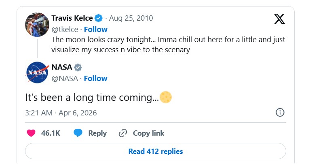The image size is (310, 164).
Task: Click the X logo icon
Action: pyautogui.click(x=279, y=19)
